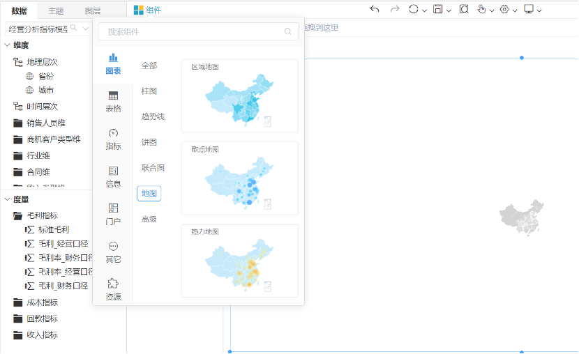The height and width of the screenshot is (354, 579).
Task: Open dropdown arrow beside refresh icon
Action: pos(424,10)
